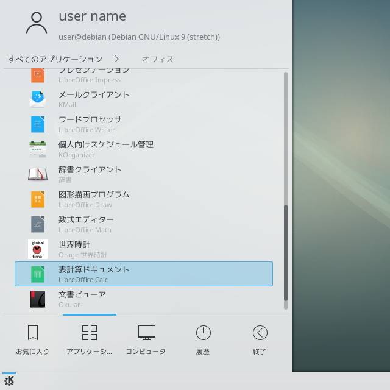The image size is (390, 390).
Task: Open the お気に入り favorites tab
Action: [x=32, y=339]
